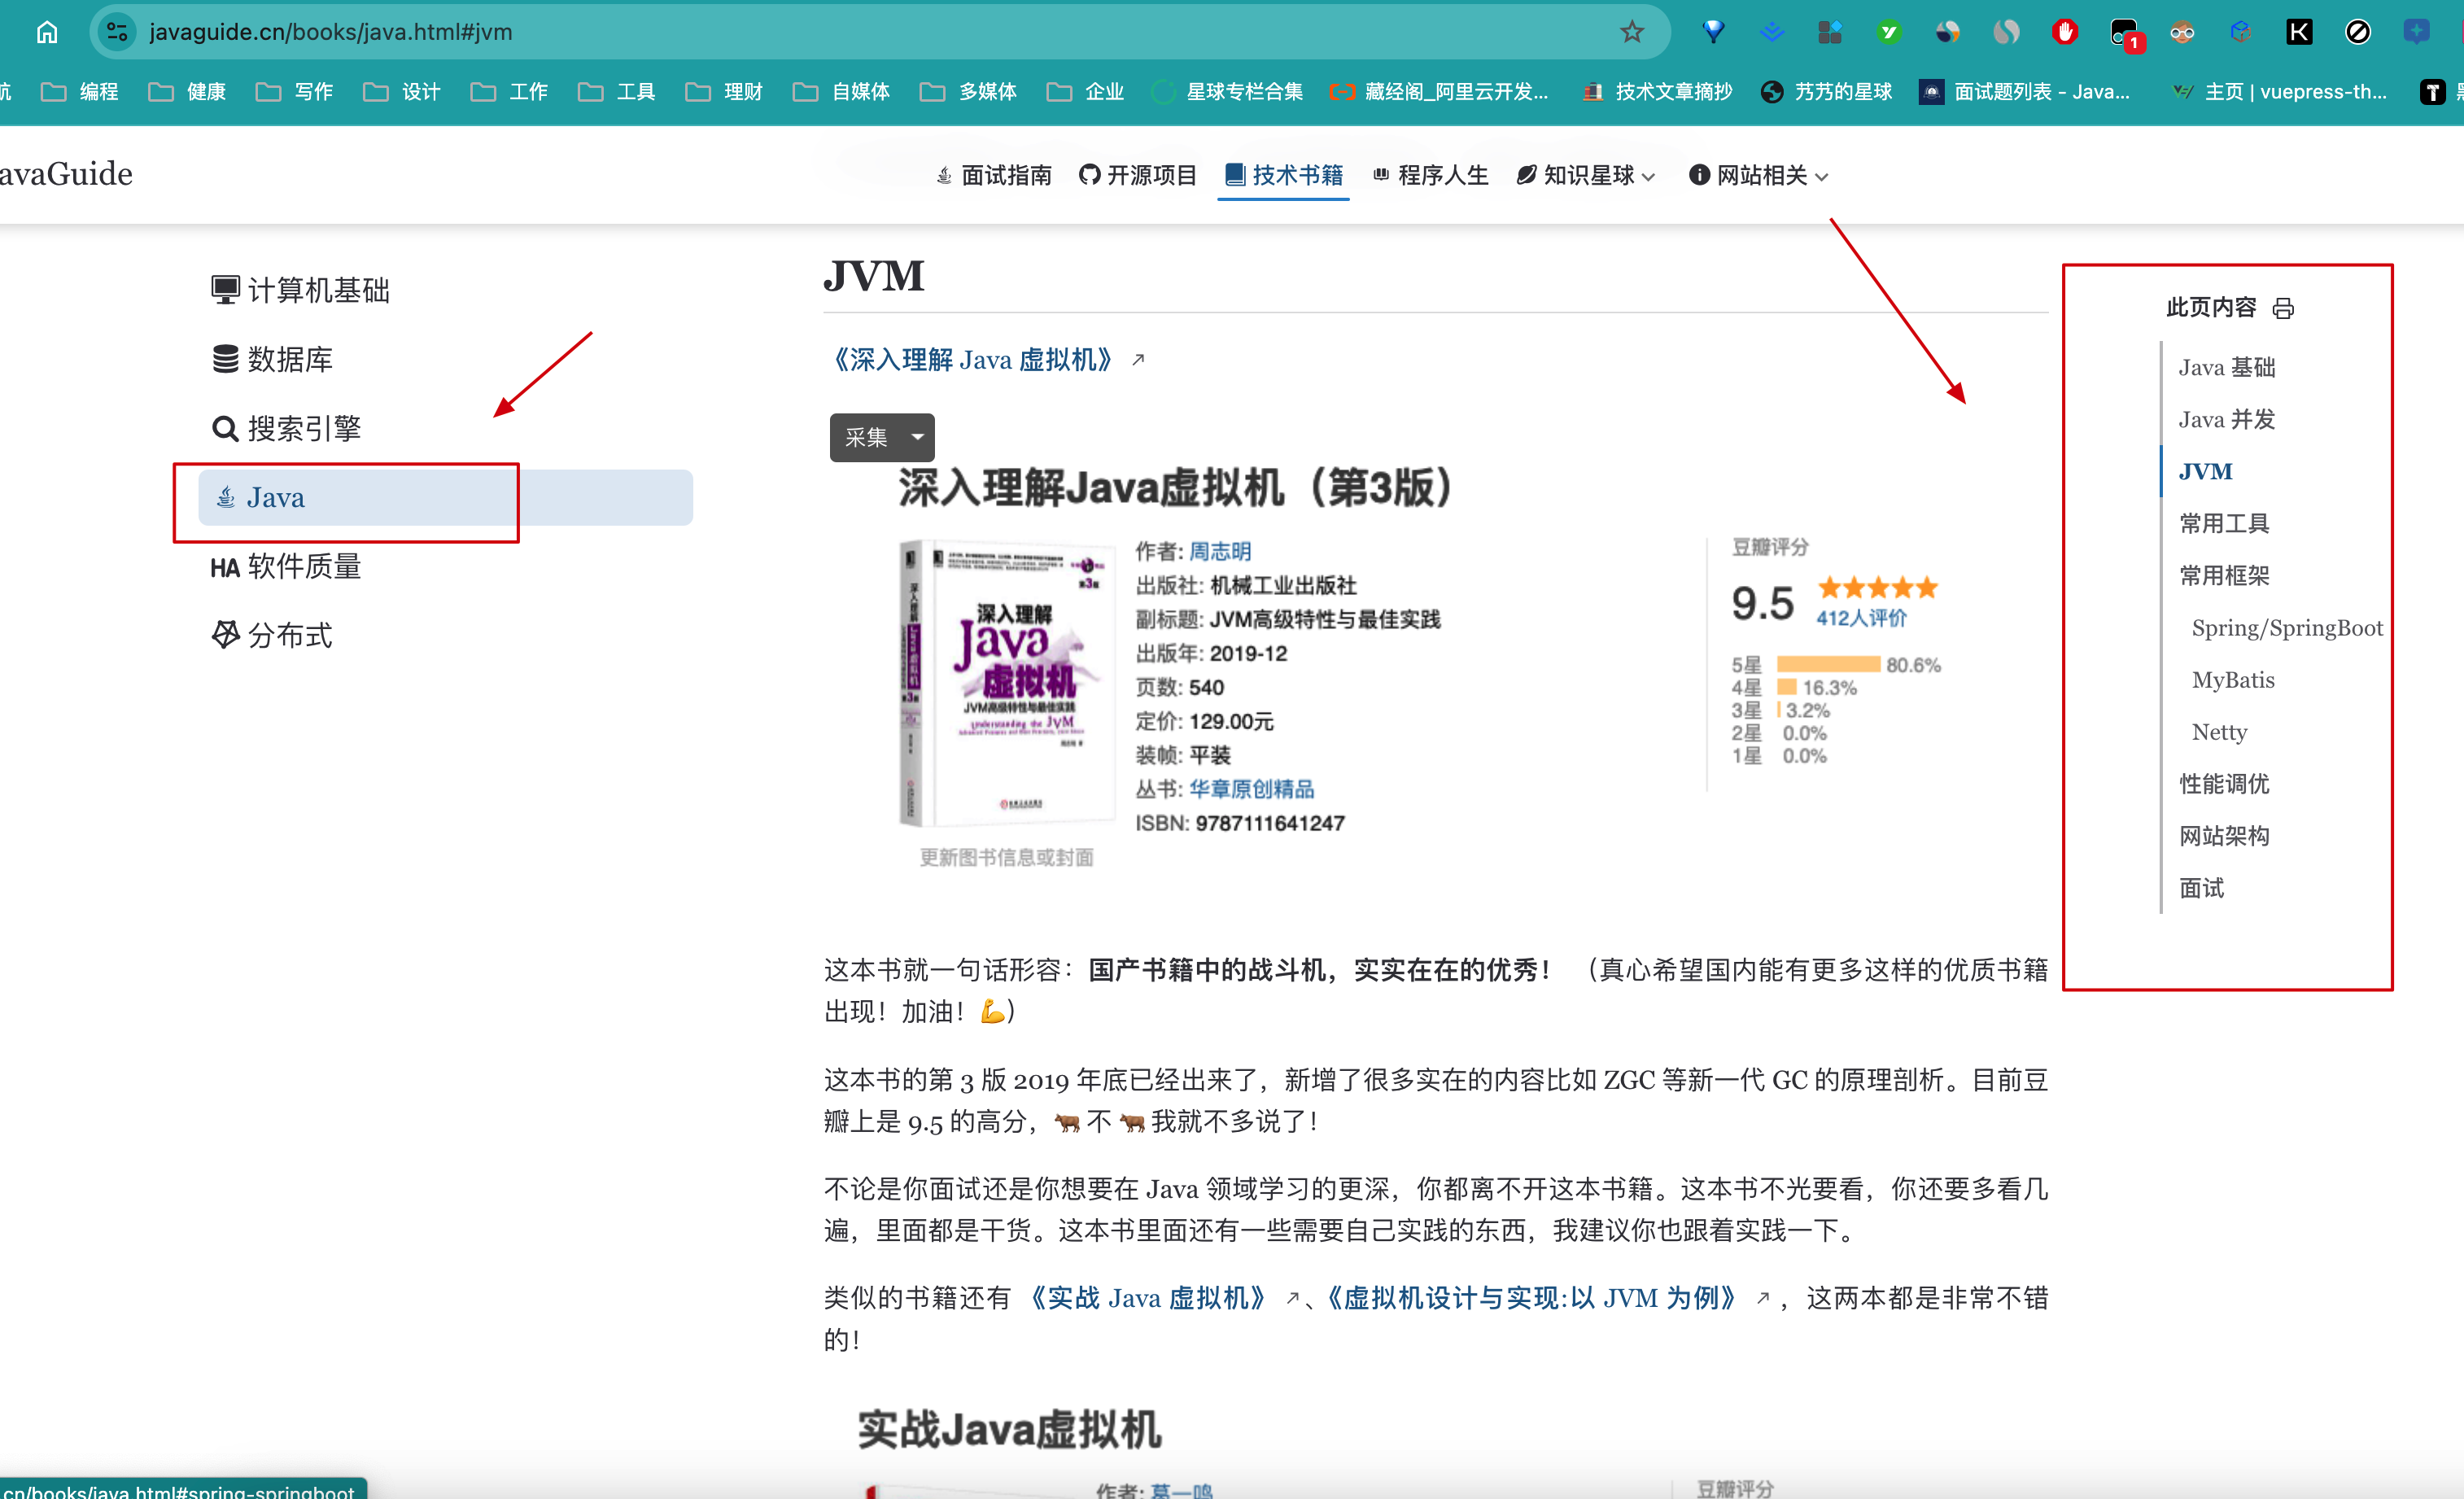Click the JavaGuide site logo text

[x=66, y=174]
